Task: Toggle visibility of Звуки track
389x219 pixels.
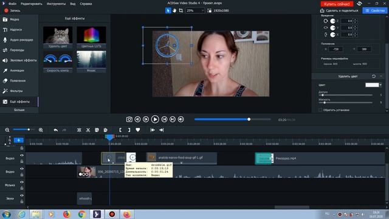Action: click(22, 196)
